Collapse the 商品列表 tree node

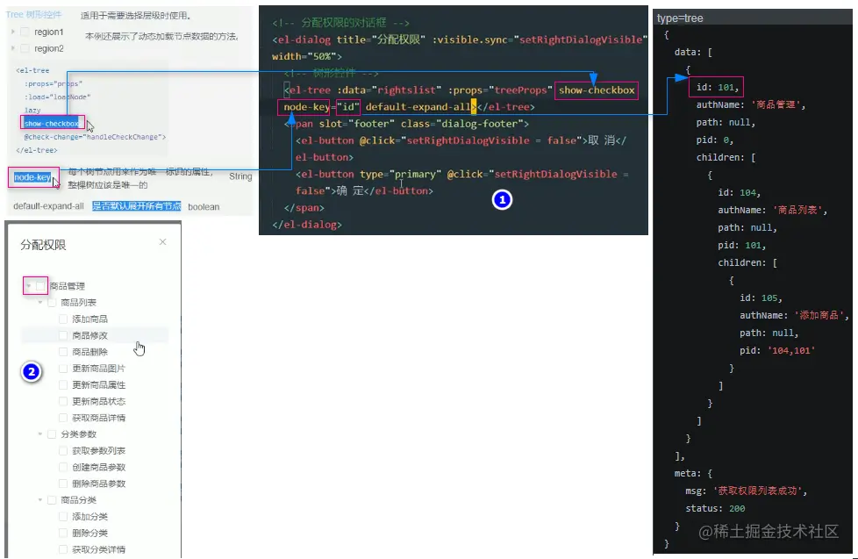(x=40, y=302)
